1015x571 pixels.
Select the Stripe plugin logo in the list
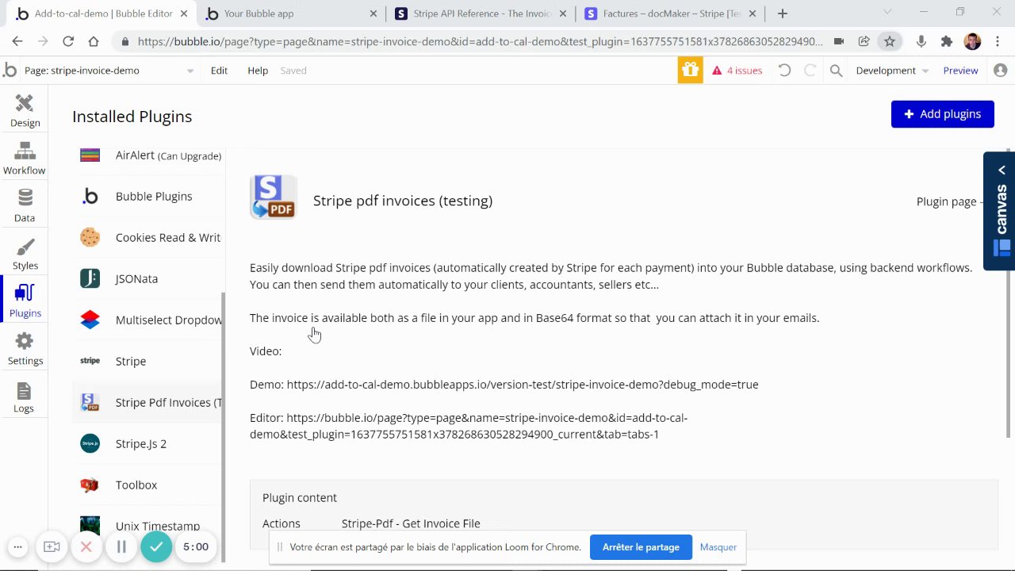click(90, 361)
